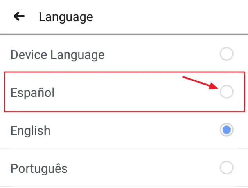Click the selected English radio button
Image resolution: width=248 pixels, height=188 pixels.
[226, 130]
